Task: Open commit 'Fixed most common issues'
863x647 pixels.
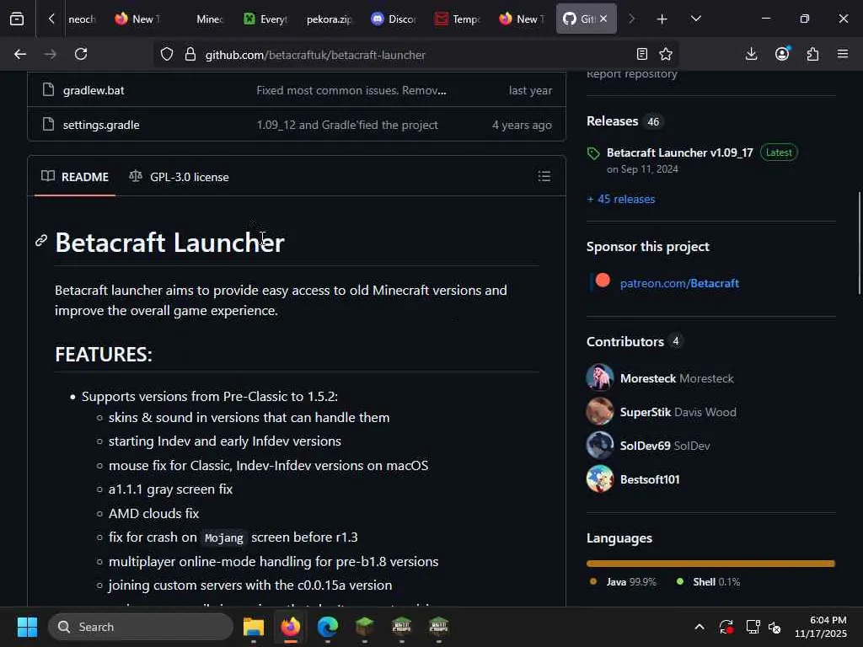Action: coord(351,90)
